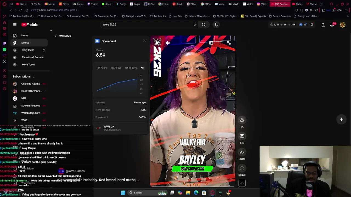This screenshot has height=197, width=351.
Task: Click the browser address bar URL
Action: (54, 10)
